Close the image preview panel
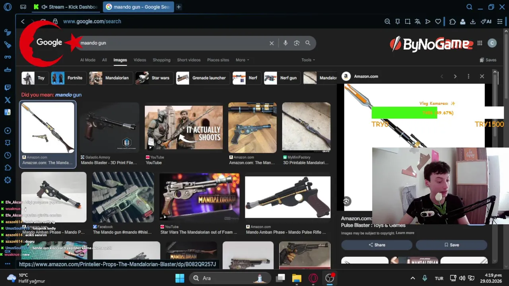 482,76
